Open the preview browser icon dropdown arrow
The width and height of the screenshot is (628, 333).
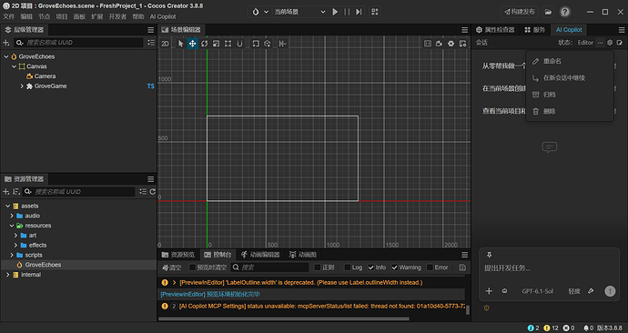266,12
